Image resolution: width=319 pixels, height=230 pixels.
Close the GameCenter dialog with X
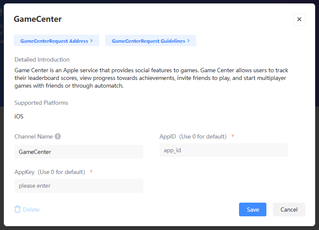coord(299,19)
